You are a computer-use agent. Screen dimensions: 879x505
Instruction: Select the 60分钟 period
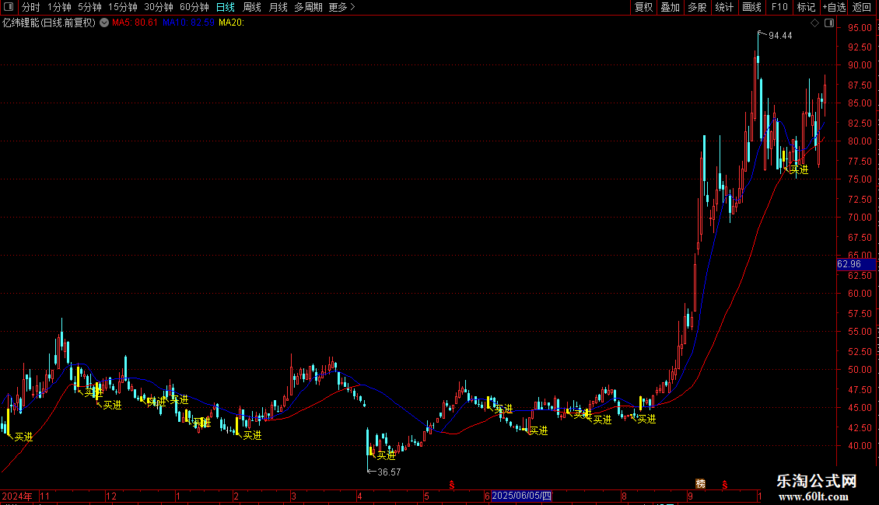tap(194, 7)
